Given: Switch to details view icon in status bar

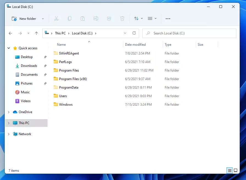Looking at the screenshot, I should (230, 170).
